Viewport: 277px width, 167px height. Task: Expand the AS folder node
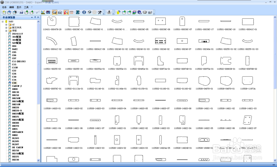tap(6, 25)
